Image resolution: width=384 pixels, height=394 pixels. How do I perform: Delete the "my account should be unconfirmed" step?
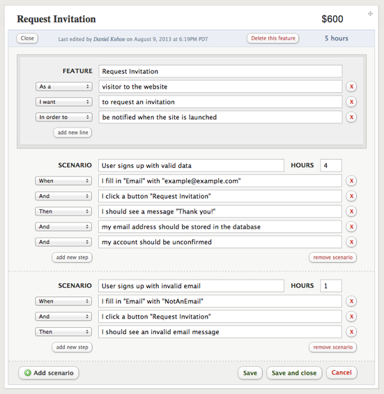tap(351, 242)
